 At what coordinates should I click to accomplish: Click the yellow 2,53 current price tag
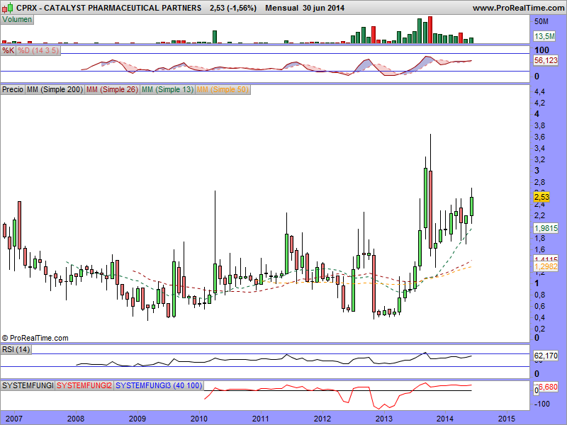[541, 197]
